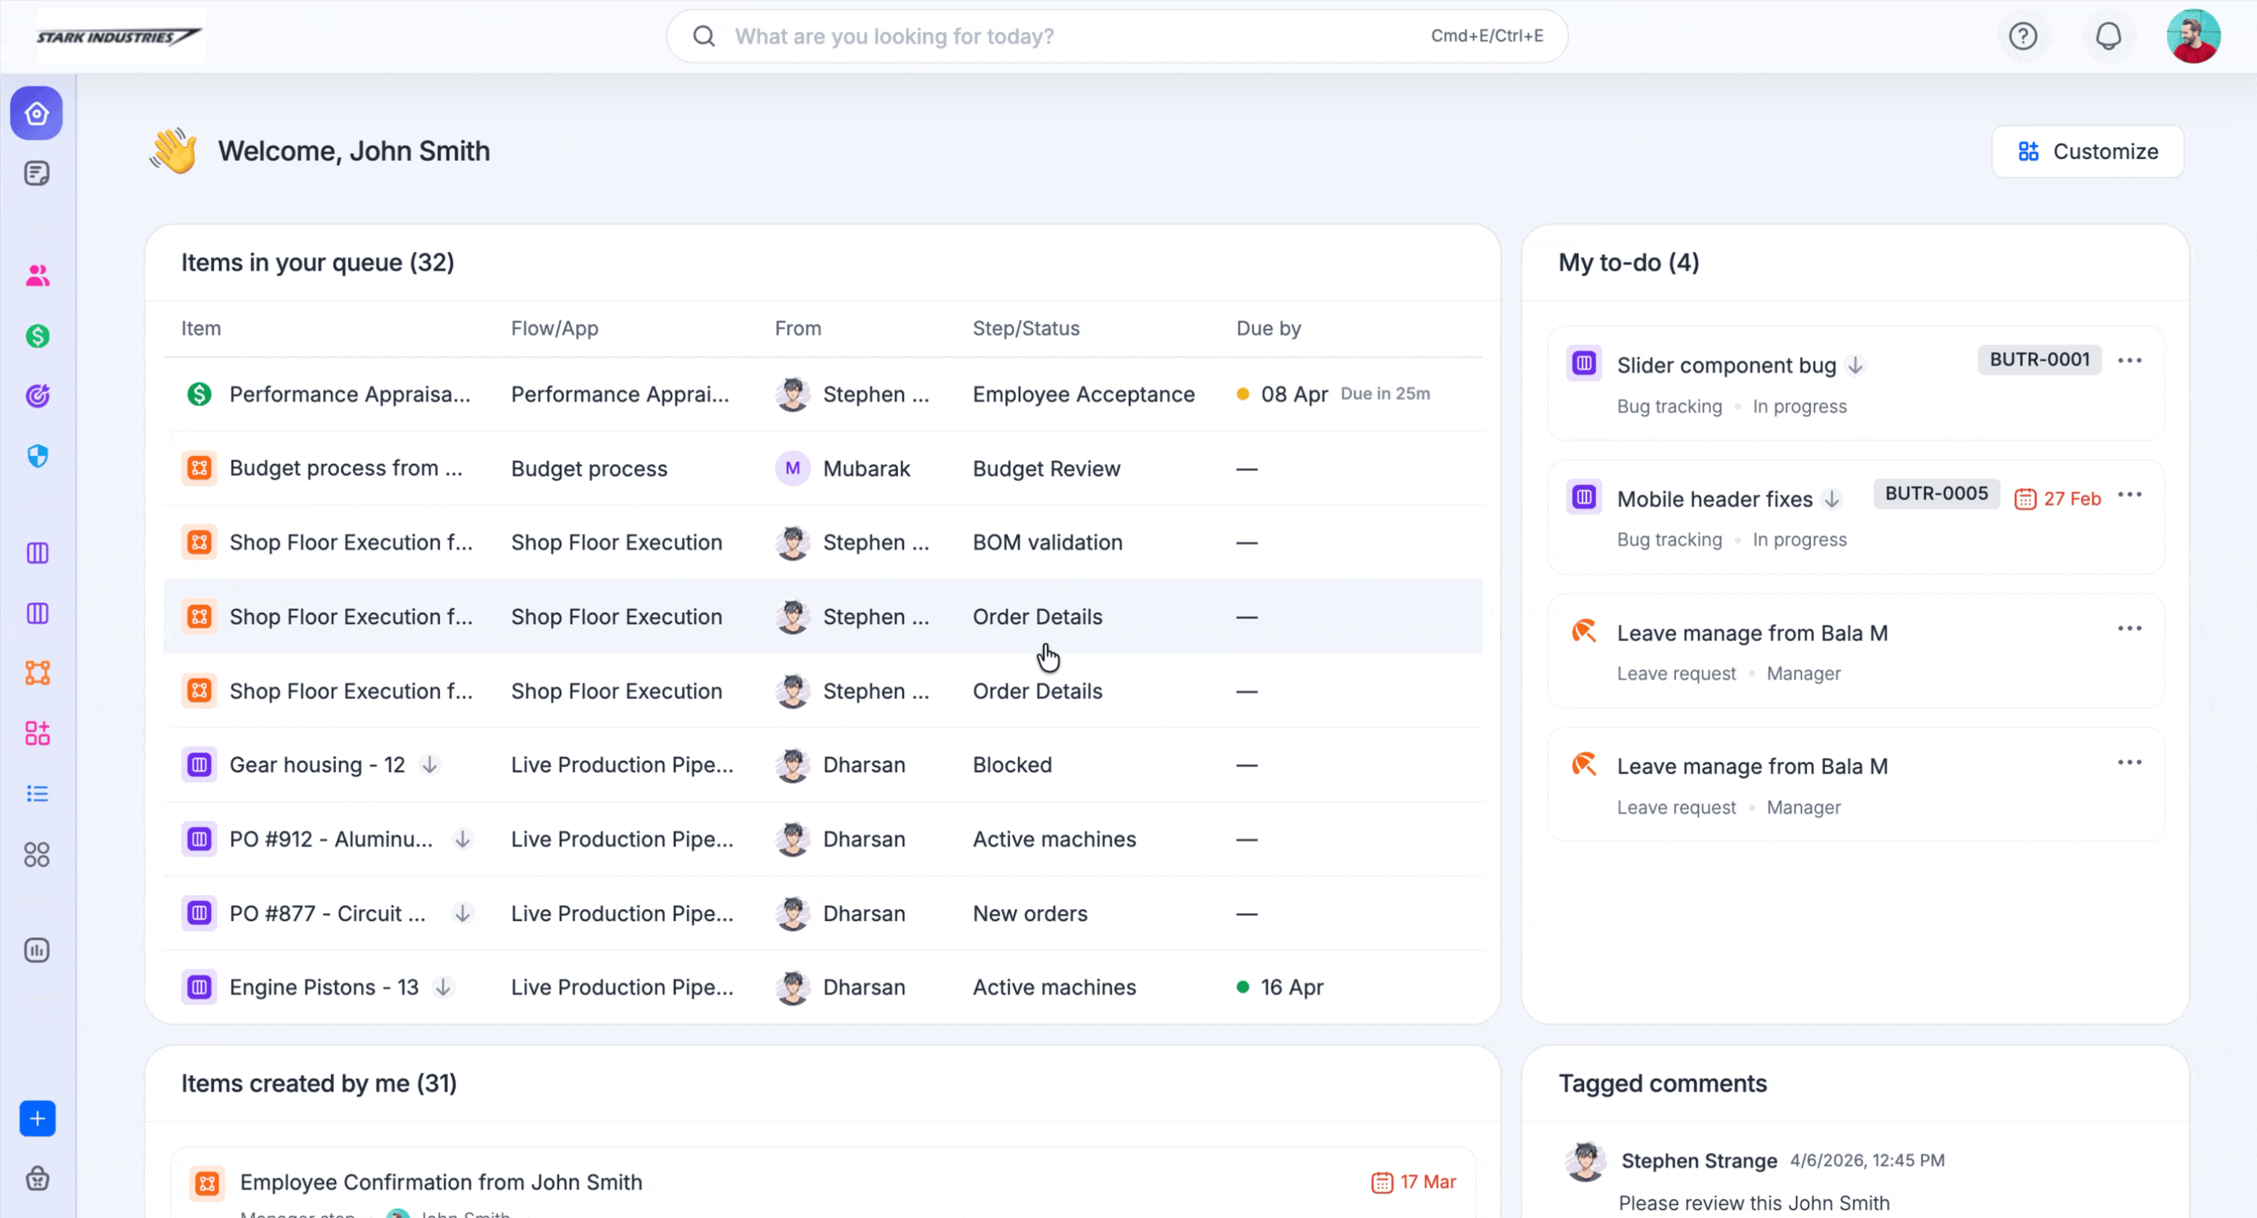2257x1218 pixels.
Task: Open the orange process flow sidebar icon
Action: point(37,672)
